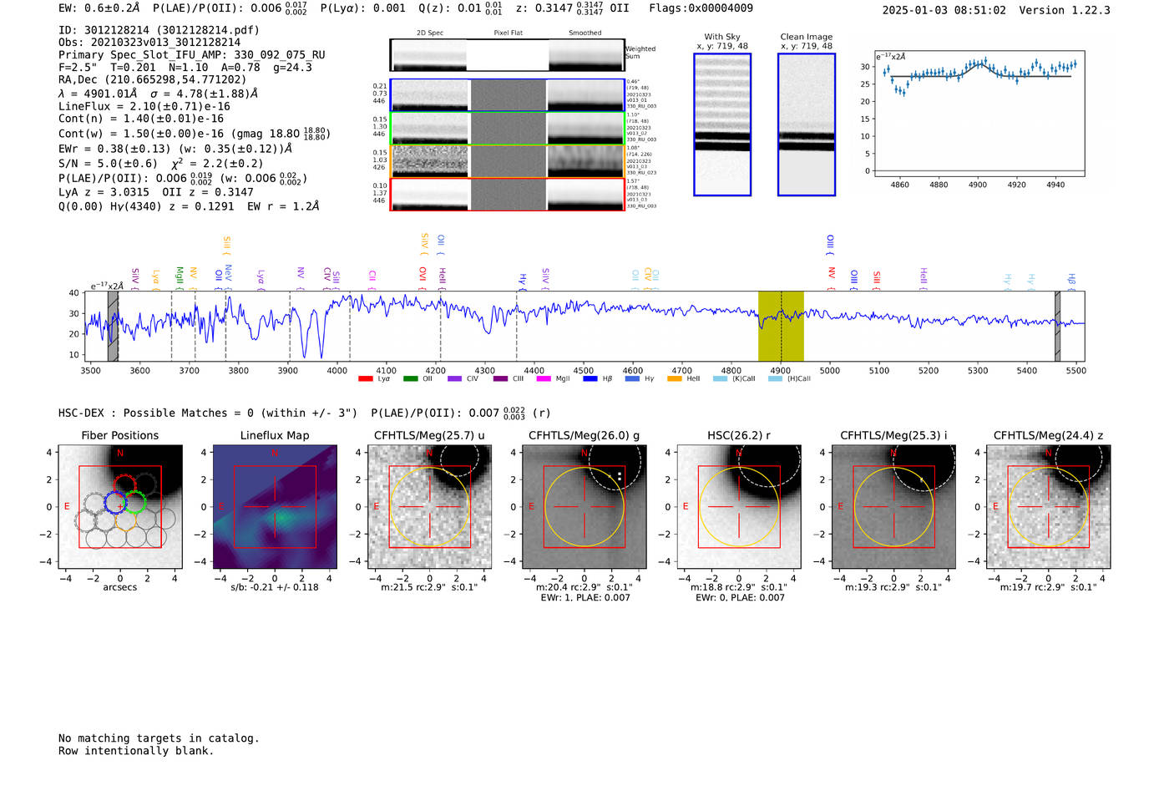Click the green OII legend swatch
This screenshot has width=1169, height=796.
pos(410,379)
